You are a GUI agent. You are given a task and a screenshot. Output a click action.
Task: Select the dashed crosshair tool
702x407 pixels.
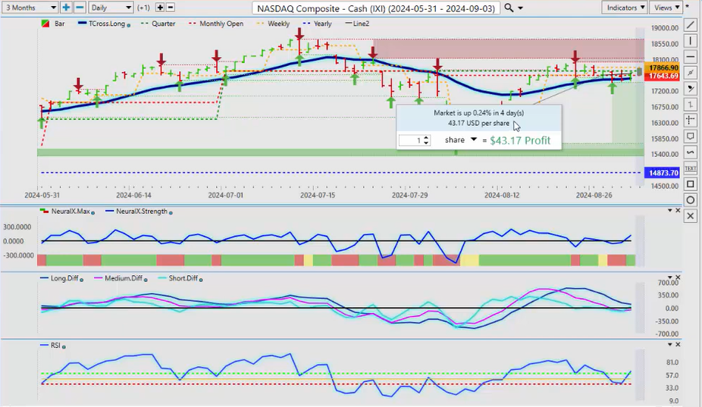tap(691, 121)
